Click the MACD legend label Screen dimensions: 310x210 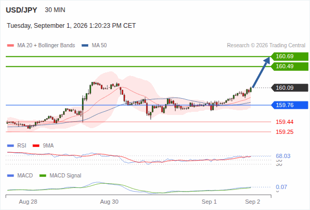pos(25,175)
